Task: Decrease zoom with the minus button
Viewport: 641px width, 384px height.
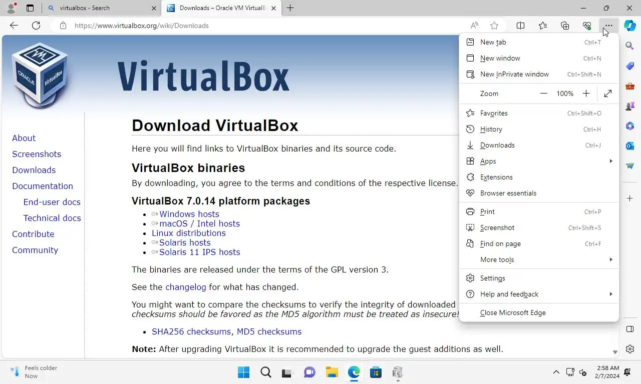Action: [544, 93]
